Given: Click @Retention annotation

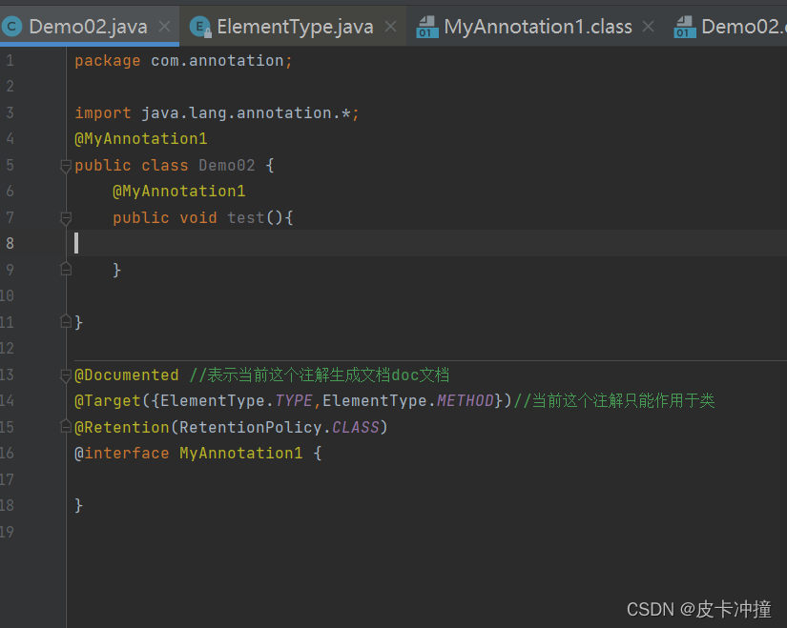Looking at the screenshot, I should coord(122,427).
